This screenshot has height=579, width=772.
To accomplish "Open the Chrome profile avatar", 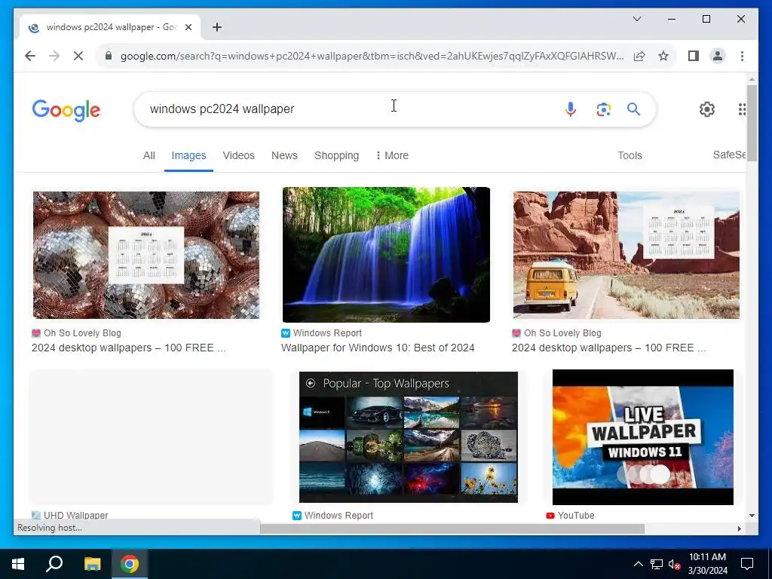I will click(718, 56).
